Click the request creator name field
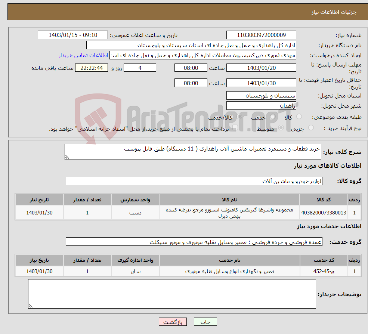The image size is (368, 334). 203,55
